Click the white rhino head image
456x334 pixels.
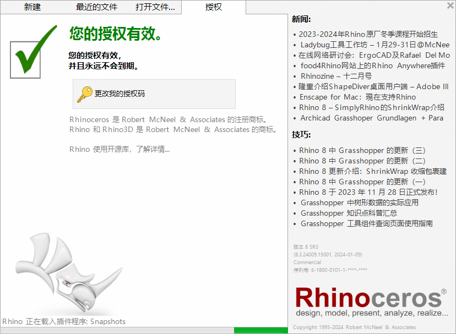69,273
